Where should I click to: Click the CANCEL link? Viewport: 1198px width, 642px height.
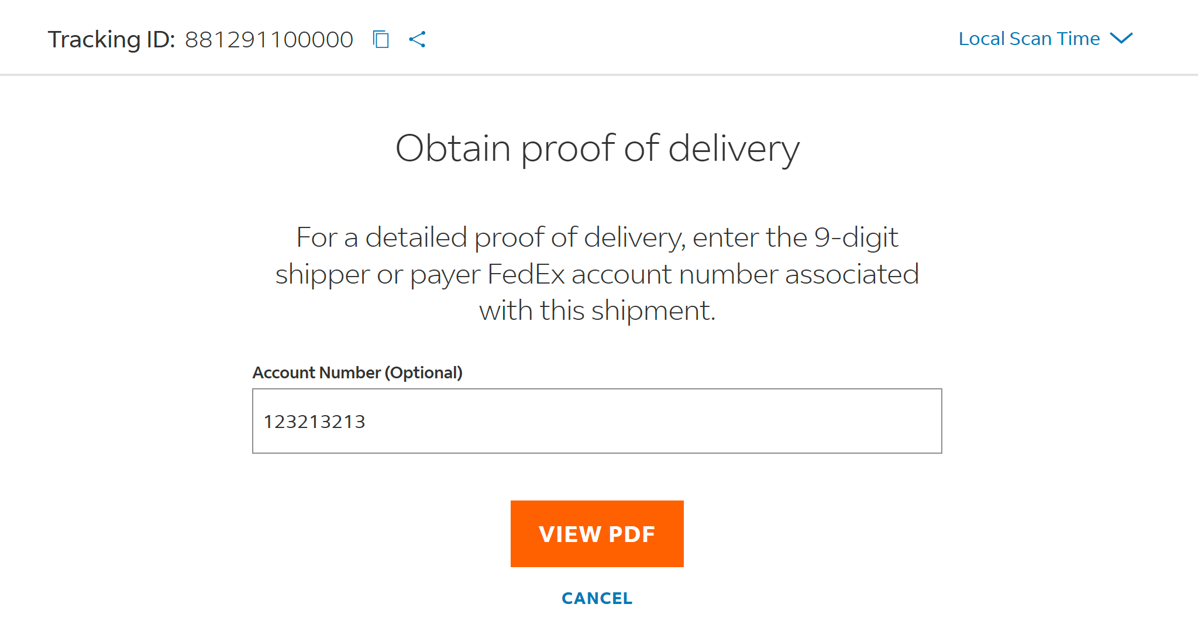(597, 598)
